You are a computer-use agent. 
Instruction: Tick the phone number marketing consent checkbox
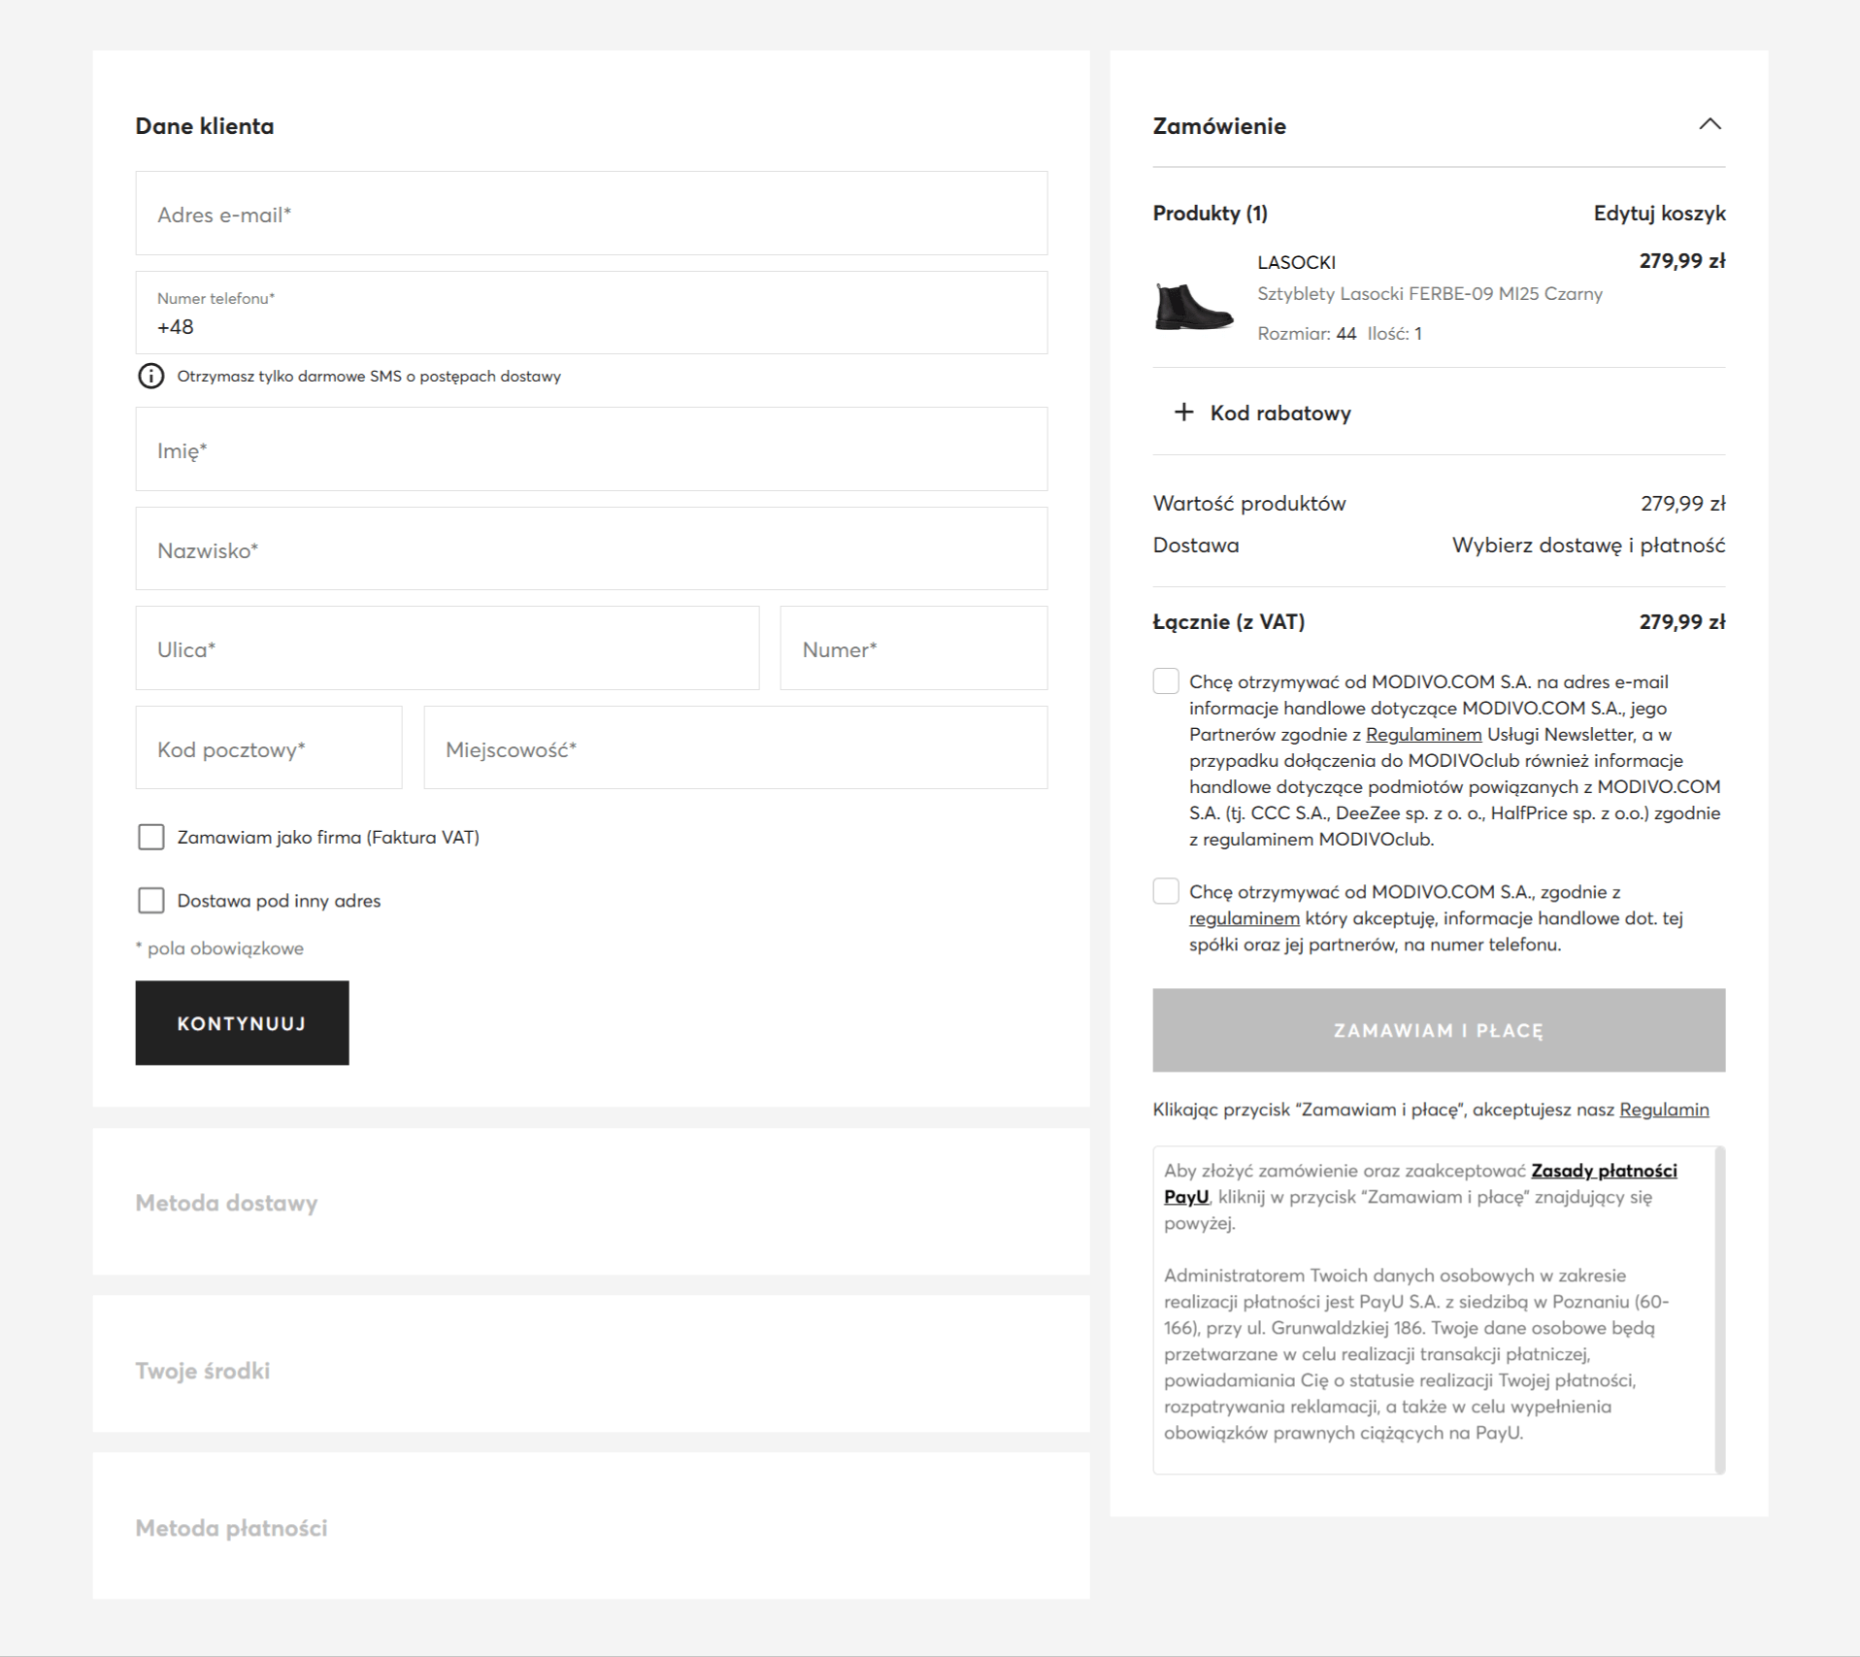coord(1166,891)
